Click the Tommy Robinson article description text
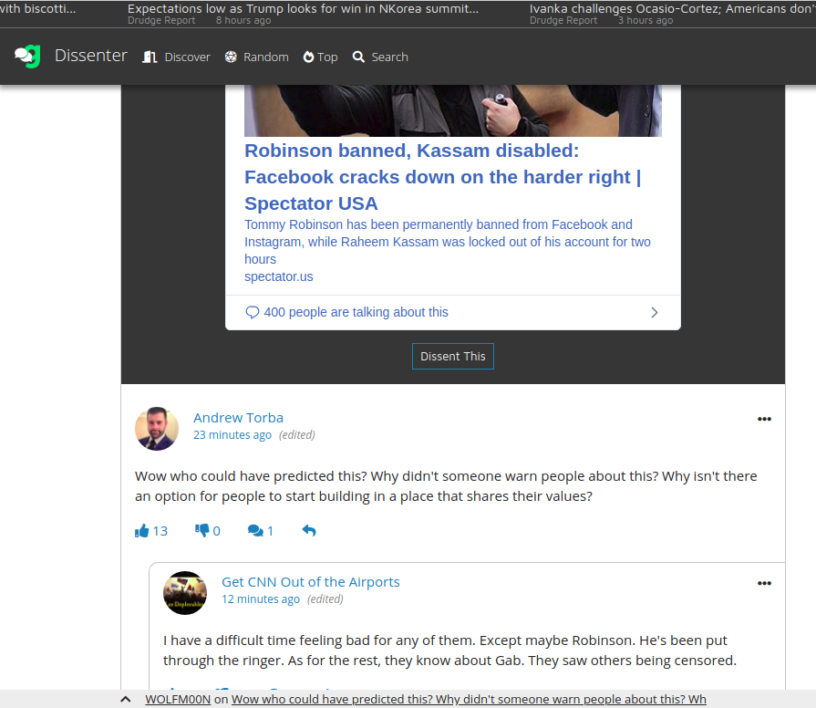The height and width of the screenshot is (708, 816). tap(448, 242)
